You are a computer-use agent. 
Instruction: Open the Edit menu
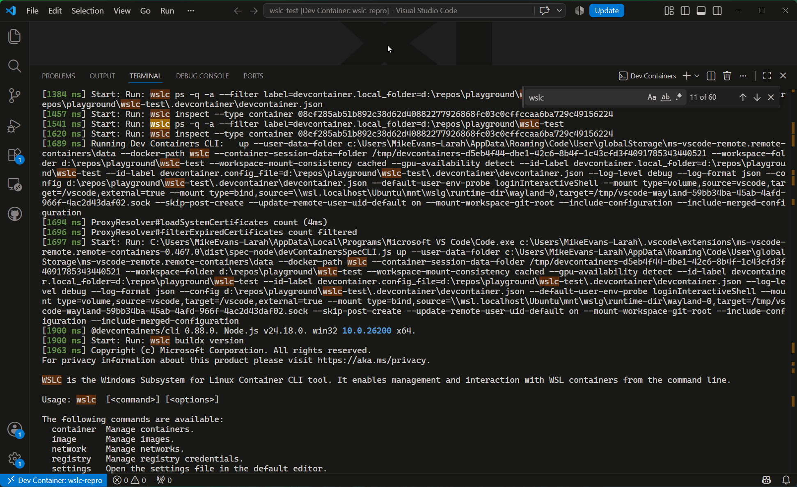(x=55, y=11)
